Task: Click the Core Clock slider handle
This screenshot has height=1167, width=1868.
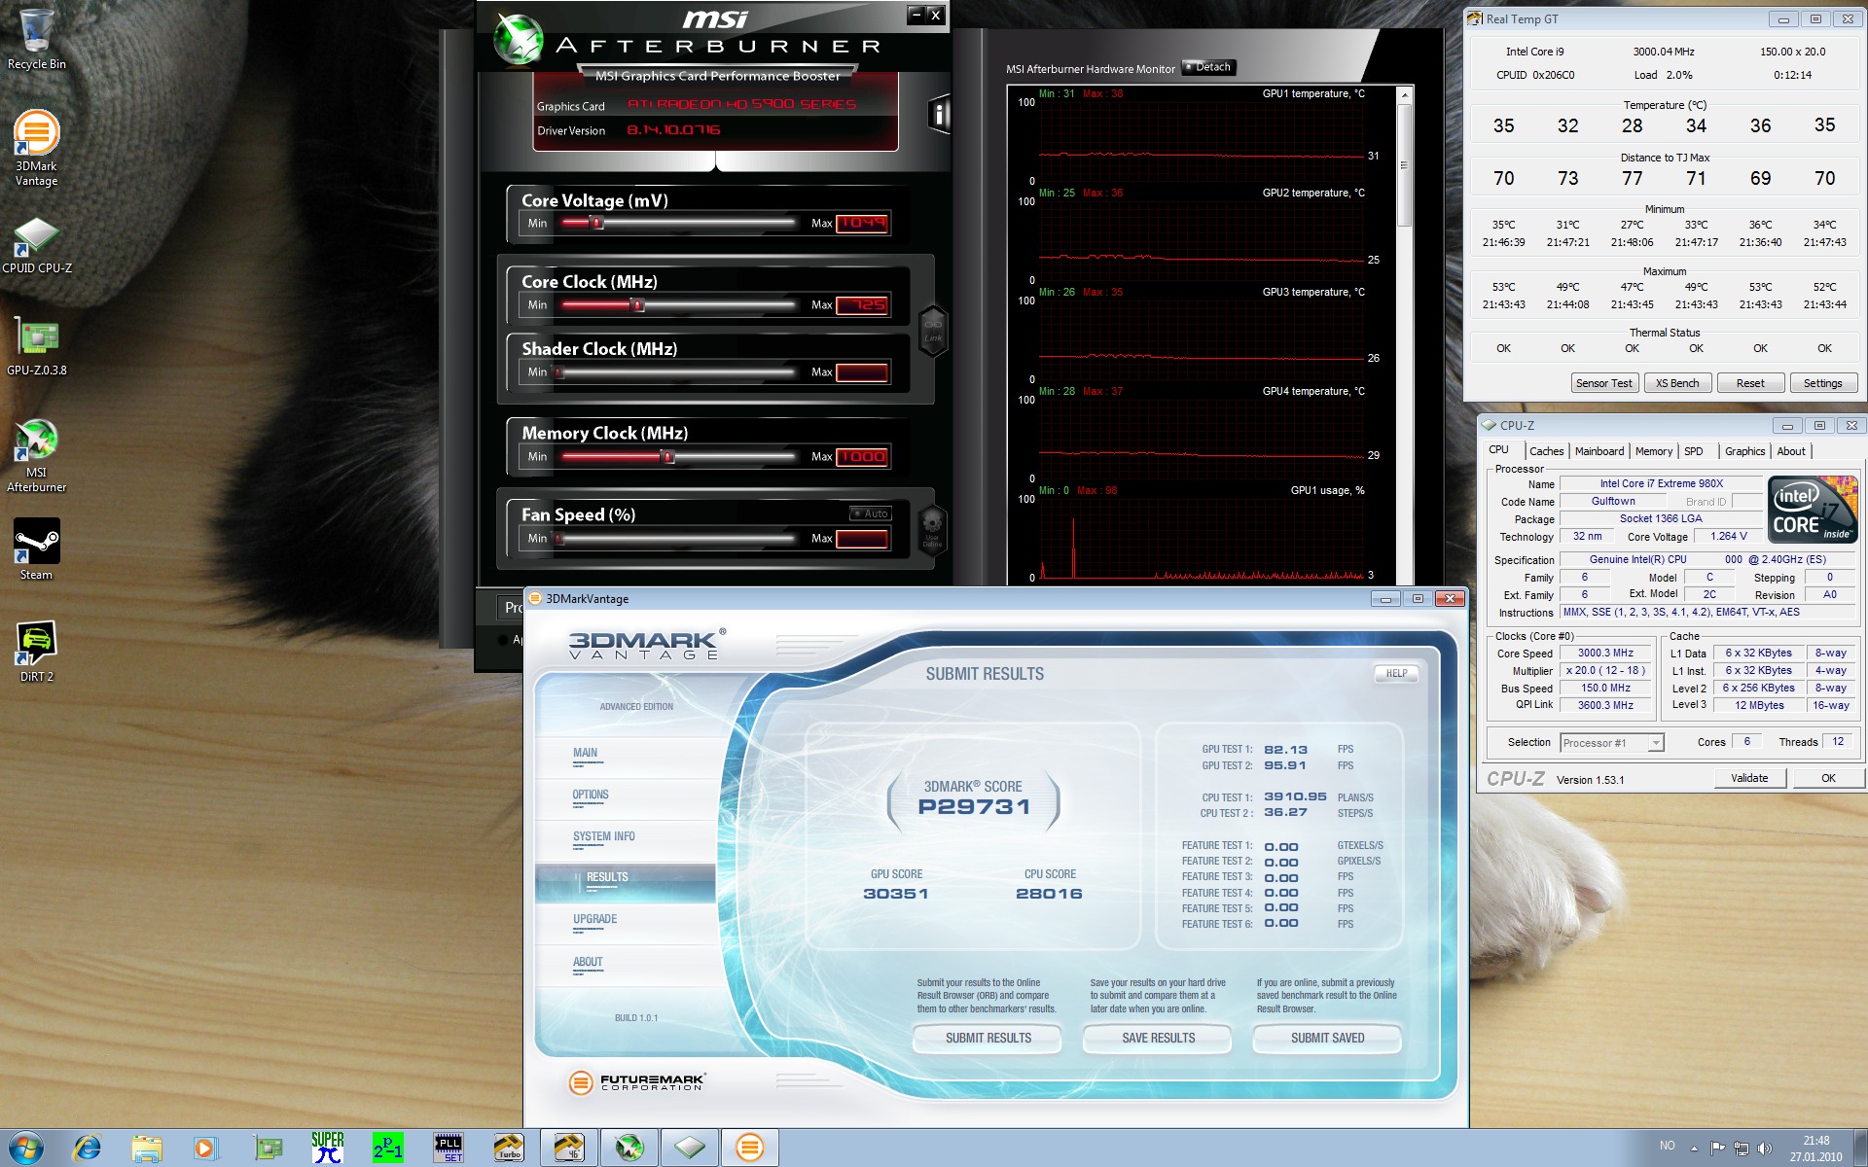Action: [638, 305]
